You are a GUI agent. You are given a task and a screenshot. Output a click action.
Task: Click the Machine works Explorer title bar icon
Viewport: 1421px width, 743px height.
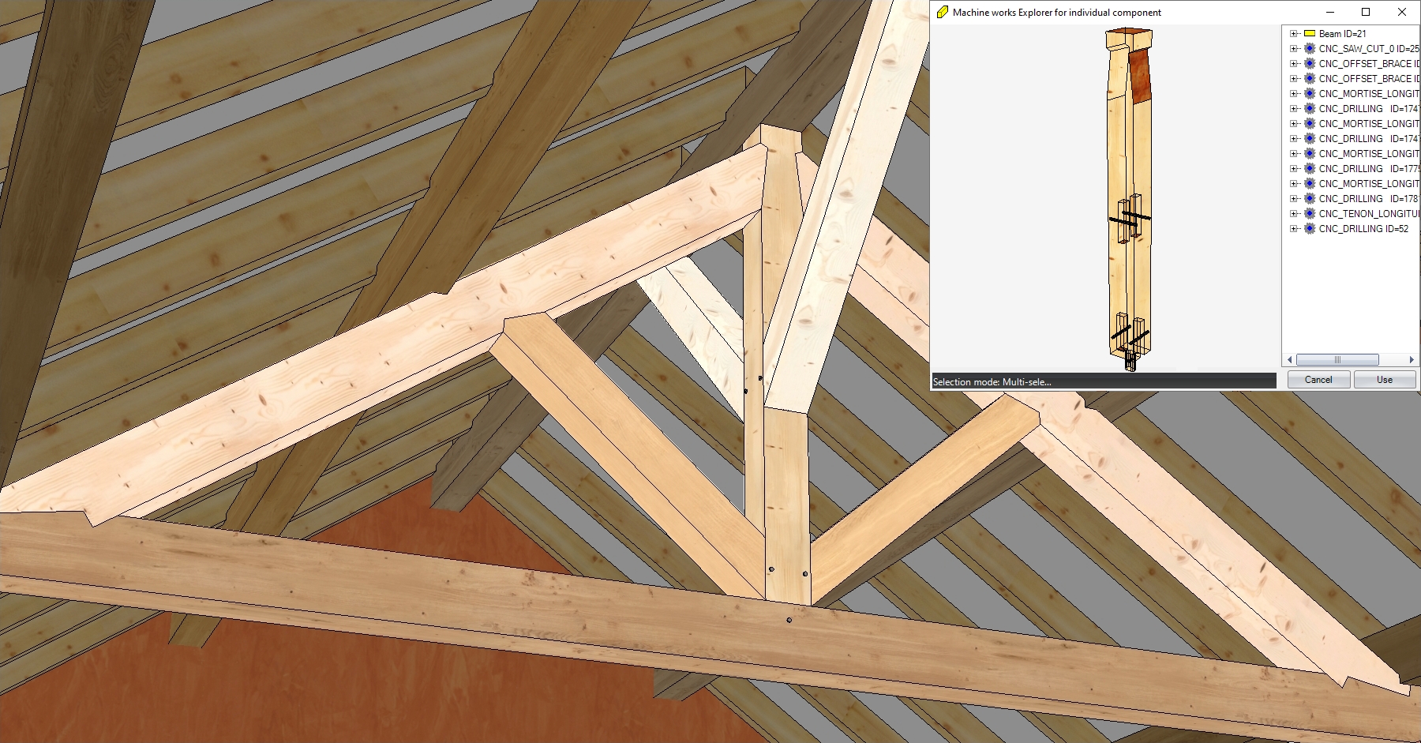942,12
